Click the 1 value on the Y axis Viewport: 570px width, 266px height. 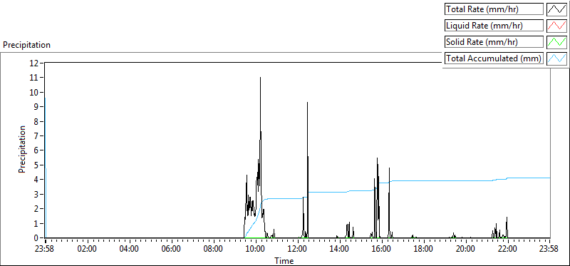(x=37, y=223)
